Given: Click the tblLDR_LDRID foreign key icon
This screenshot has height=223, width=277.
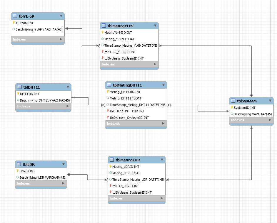Looking at the screenshot, I should [x=110, y=186].
